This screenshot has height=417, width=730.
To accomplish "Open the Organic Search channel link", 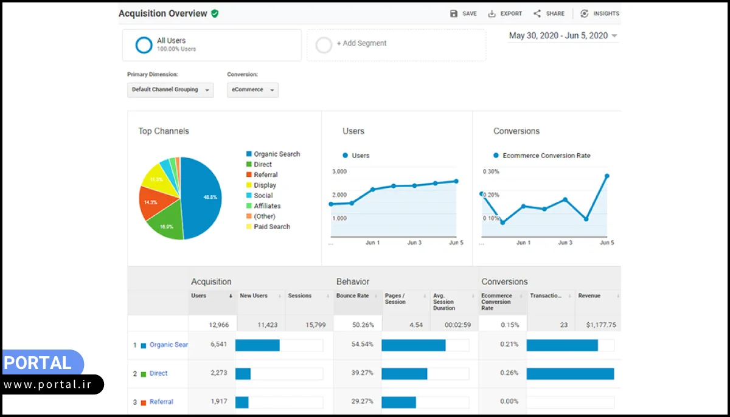I will pos(169,345).
